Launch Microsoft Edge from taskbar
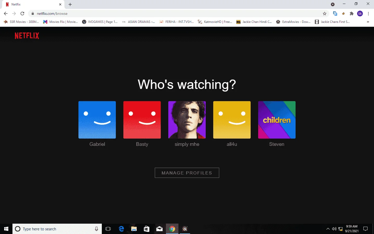 click(x=121, y=229)
